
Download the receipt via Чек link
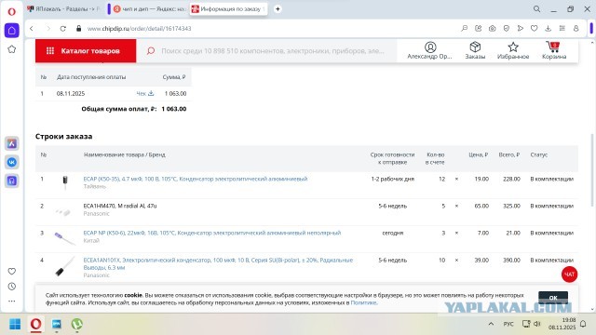(x=145, y=93)
